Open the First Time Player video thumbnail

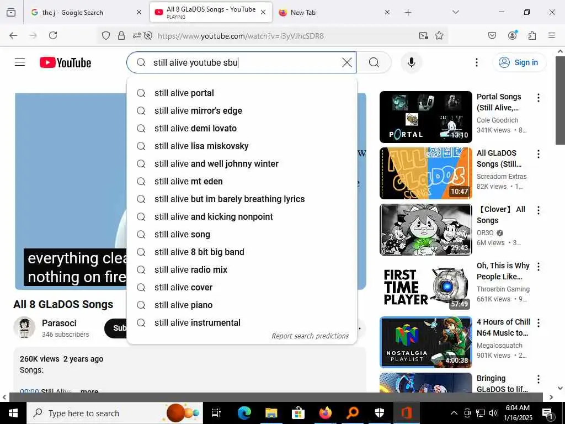click(425, 285)
